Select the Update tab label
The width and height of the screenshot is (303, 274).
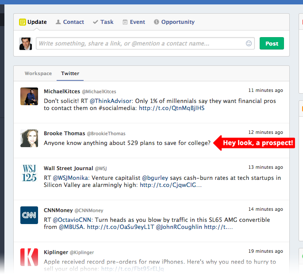click(37, 22)
